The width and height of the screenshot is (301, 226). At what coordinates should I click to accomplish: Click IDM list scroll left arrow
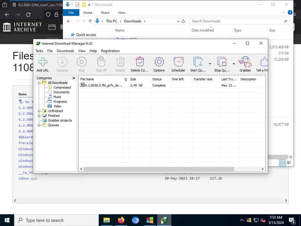81,169
